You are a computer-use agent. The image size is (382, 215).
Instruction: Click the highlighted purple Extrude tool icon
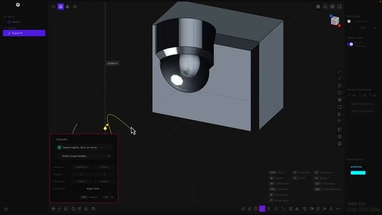[262, 208]
